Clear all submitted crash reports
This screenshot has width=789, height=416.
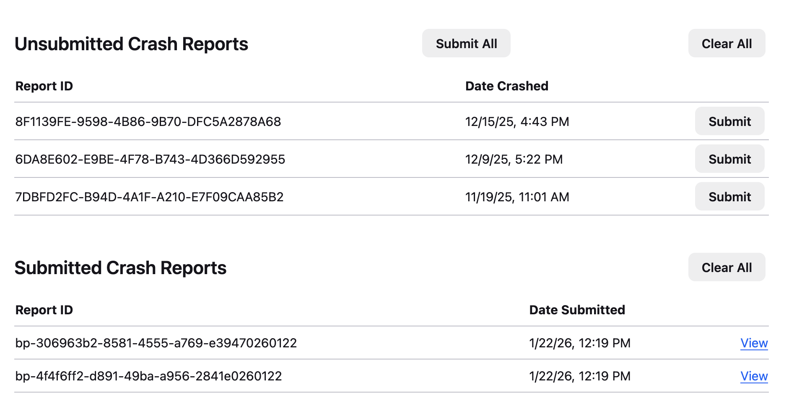(727, 267)
